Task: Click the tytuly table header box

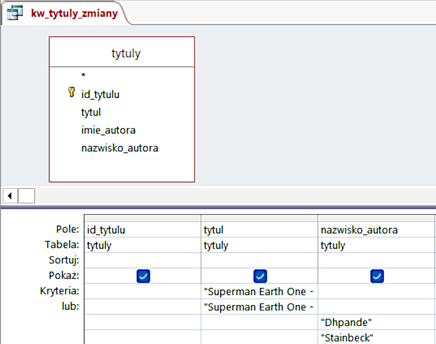Action: pyautogui.click(x=122, y=53)
